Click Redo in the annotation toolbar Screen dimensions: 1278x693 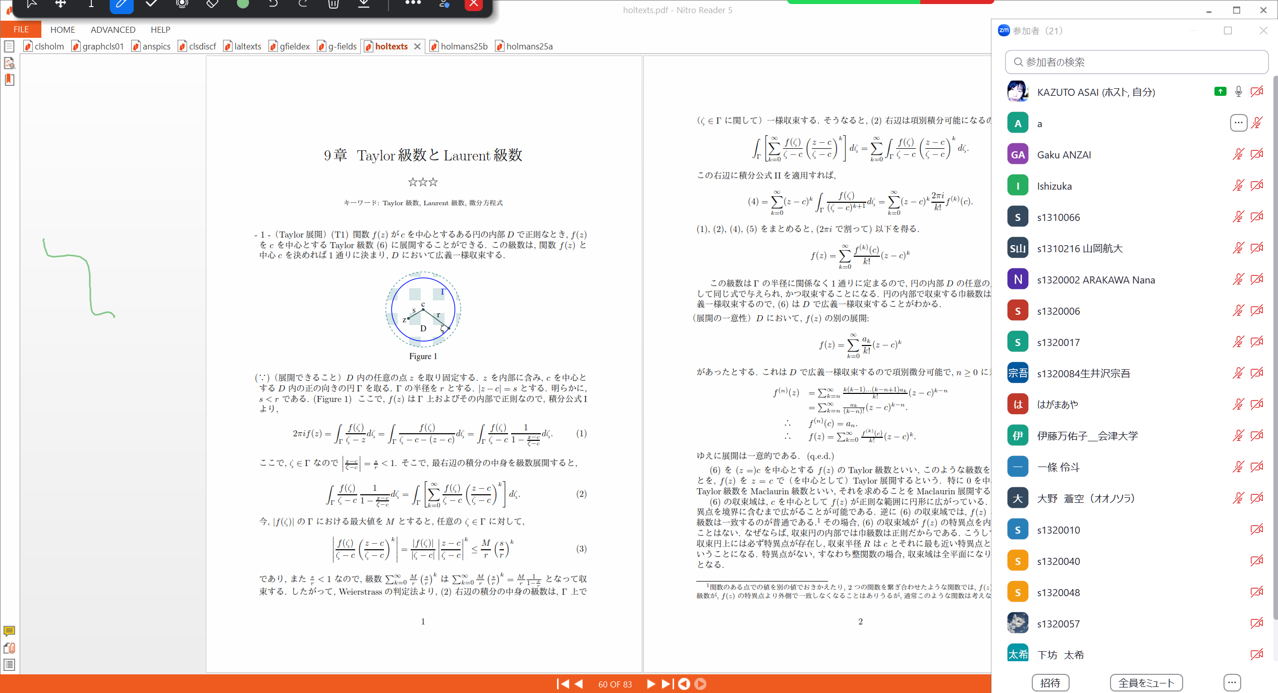pyautogui.click(x=303, y=4)
